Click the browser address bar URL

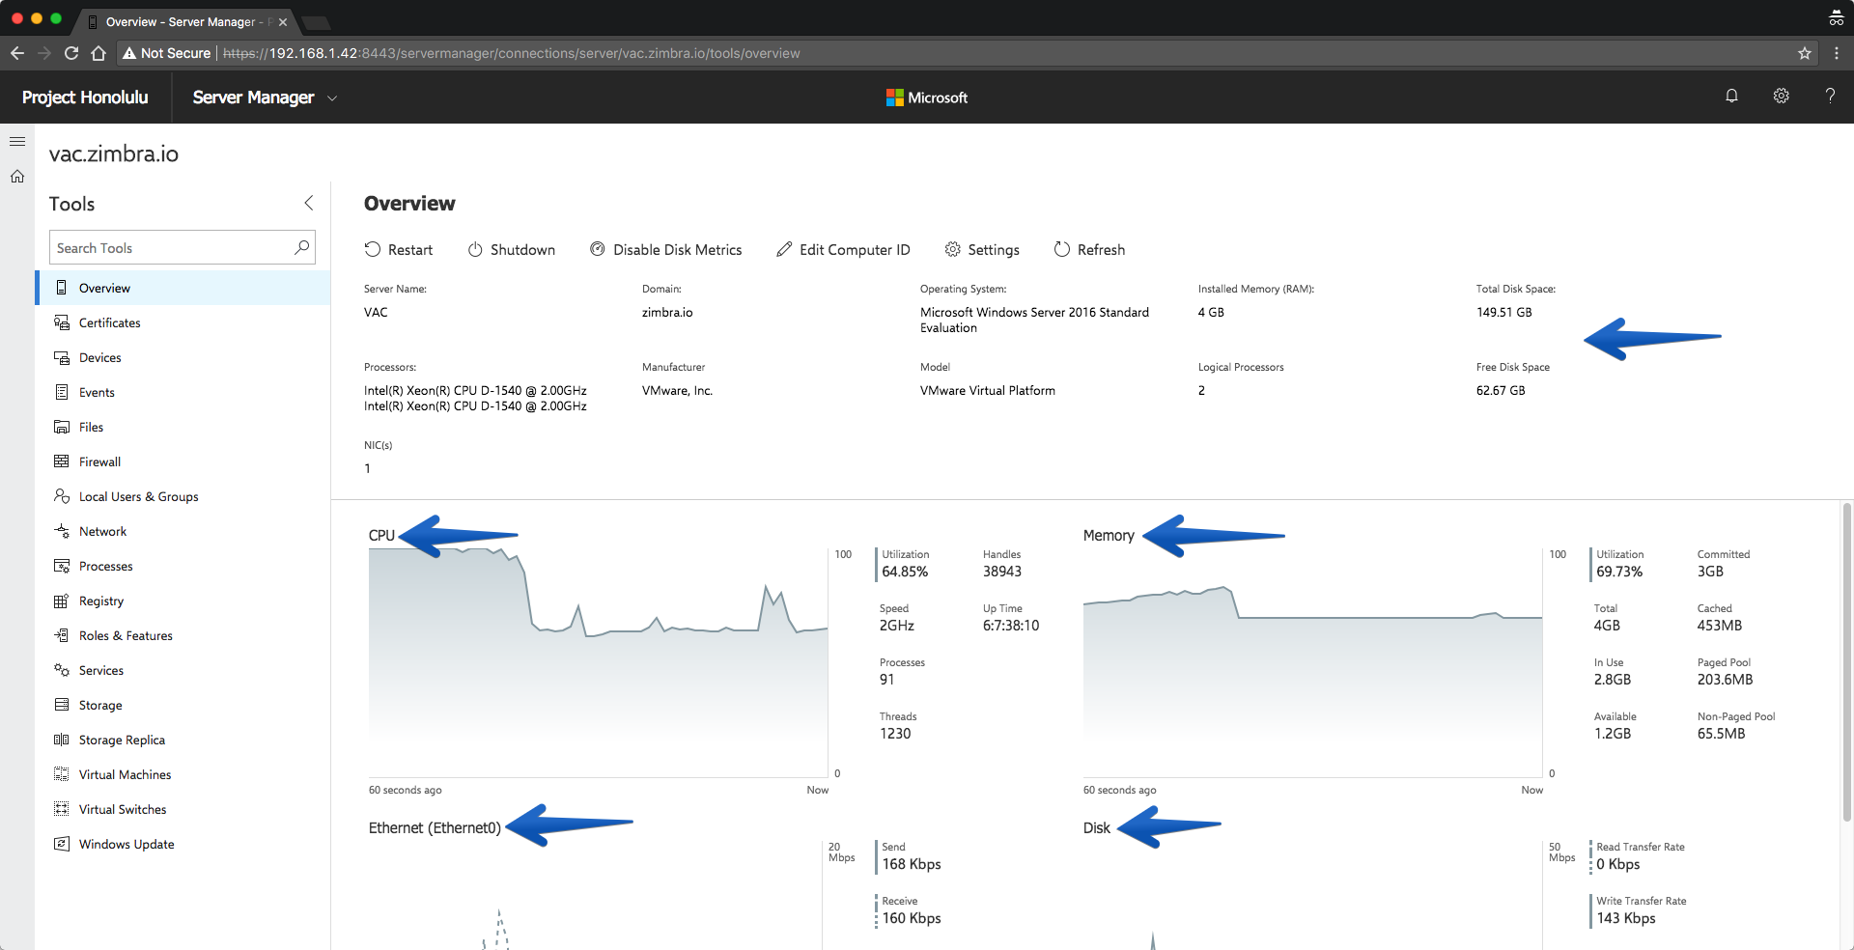coord(511,53)
